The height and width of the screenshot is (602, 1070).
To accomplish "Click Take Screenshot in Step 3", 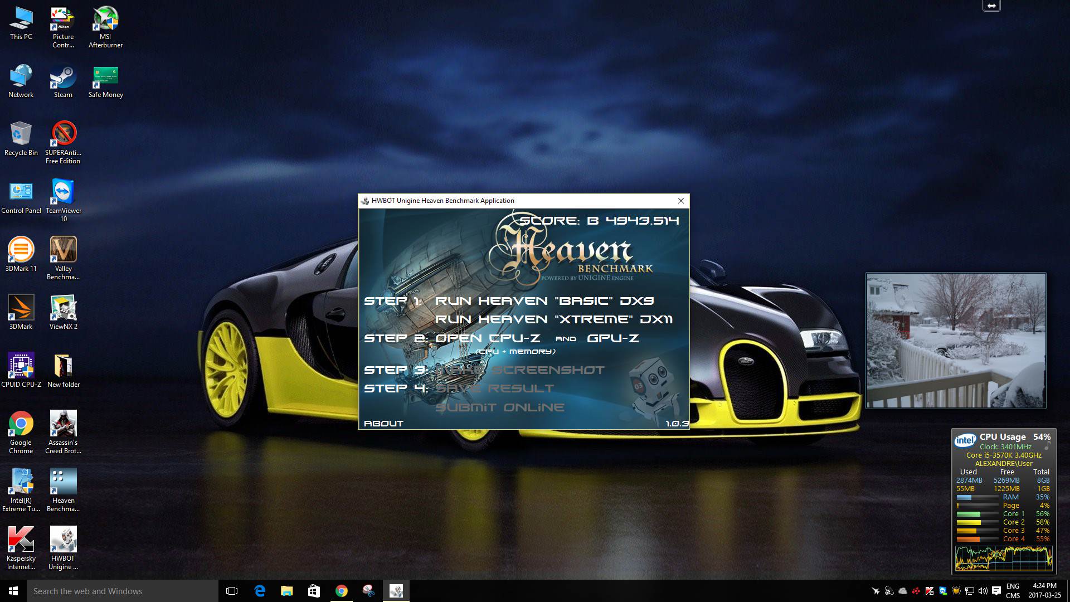I will tap(520, 370).
